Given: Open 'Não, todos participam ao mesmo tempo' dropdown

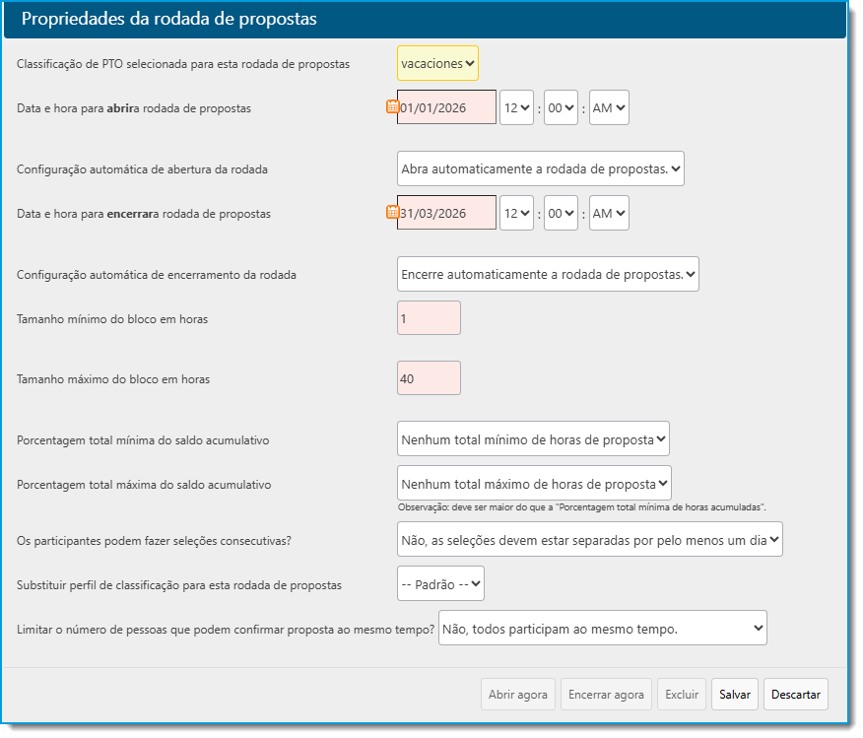Looking at the screenshot, I should coord(603,628).
